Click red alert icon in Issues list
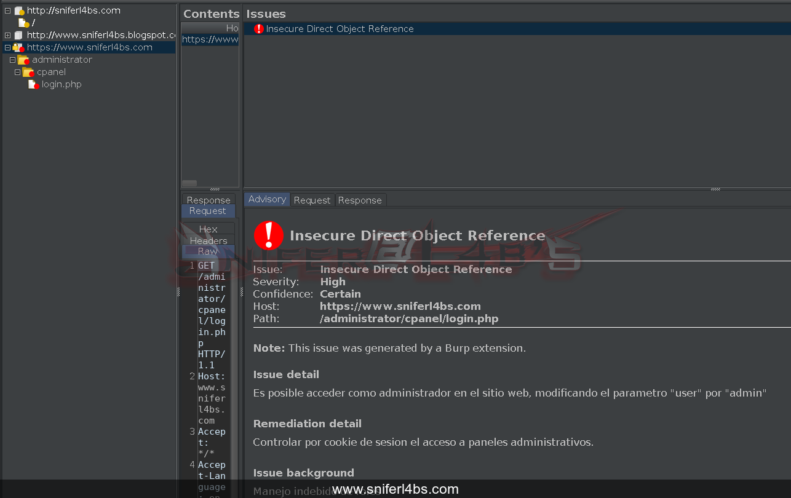 (259, 29)
